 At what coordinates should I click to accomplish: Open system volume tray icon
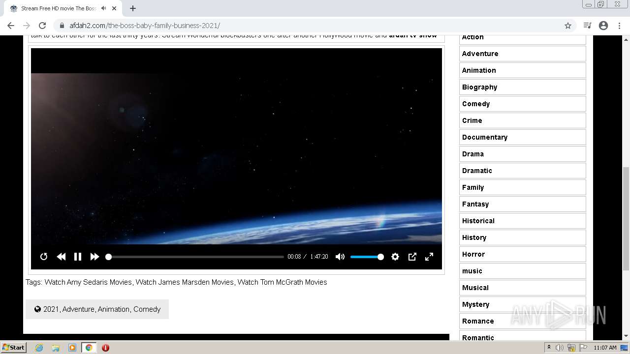coord(560,348)
